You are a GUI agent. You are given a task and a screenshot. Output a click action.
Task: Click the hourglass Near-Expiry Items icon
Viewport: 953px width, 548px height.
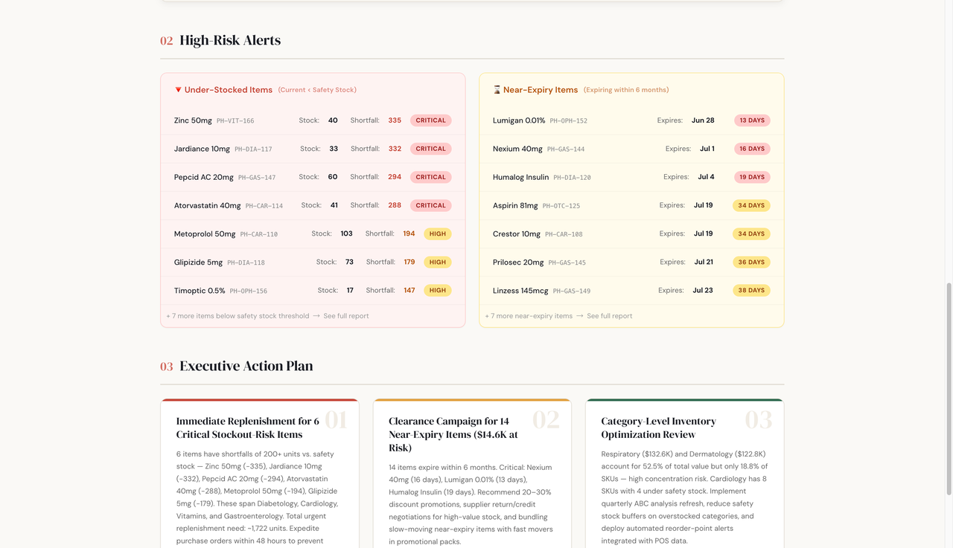point(497,90)
